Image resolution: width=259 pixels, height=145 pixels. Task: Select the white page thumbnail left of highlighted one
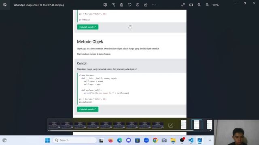(183, 124)
